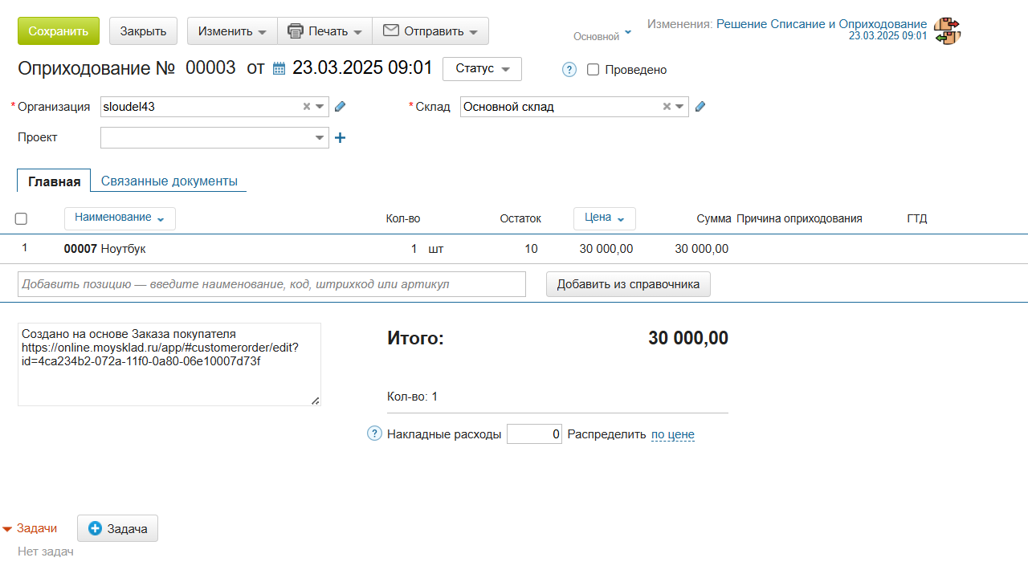Expand the Статус dropdown
Image resolution: width=1028 pixels, height=578 pixels.
(482, 69)
